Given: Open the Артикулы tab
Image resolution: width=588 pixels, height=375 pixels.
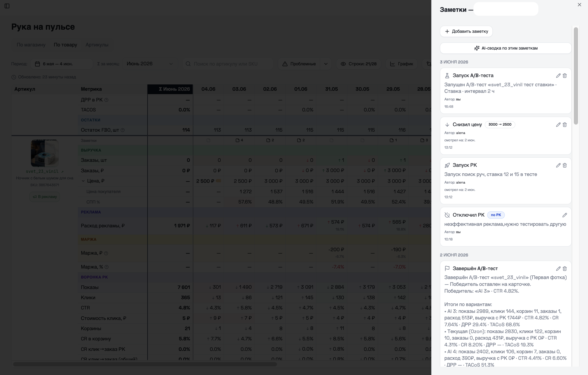Looking at the screenshot, I should [97, 45].
